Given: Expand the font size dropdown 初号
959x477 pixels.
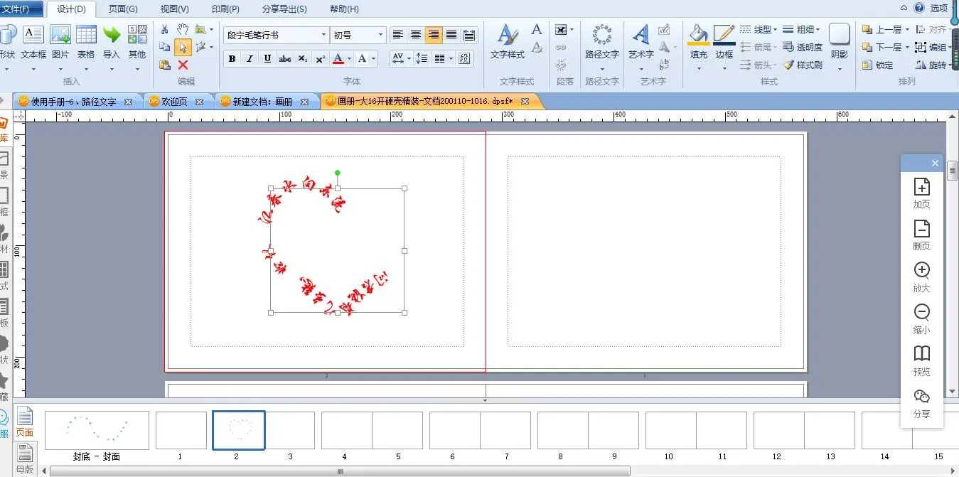Looking at the screenshot, I should (380, 35).
